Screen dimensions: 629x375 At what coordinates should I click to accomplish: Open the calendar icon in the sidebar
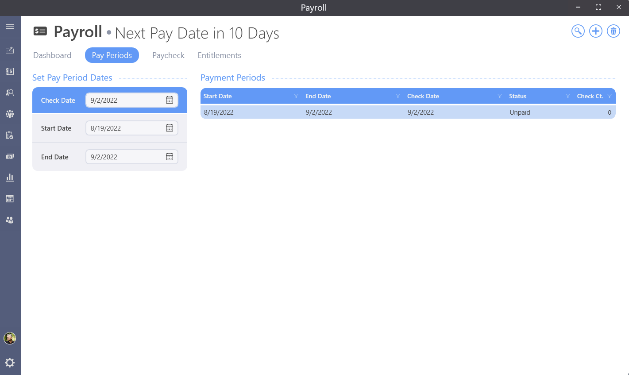click(x=10, y=198)
